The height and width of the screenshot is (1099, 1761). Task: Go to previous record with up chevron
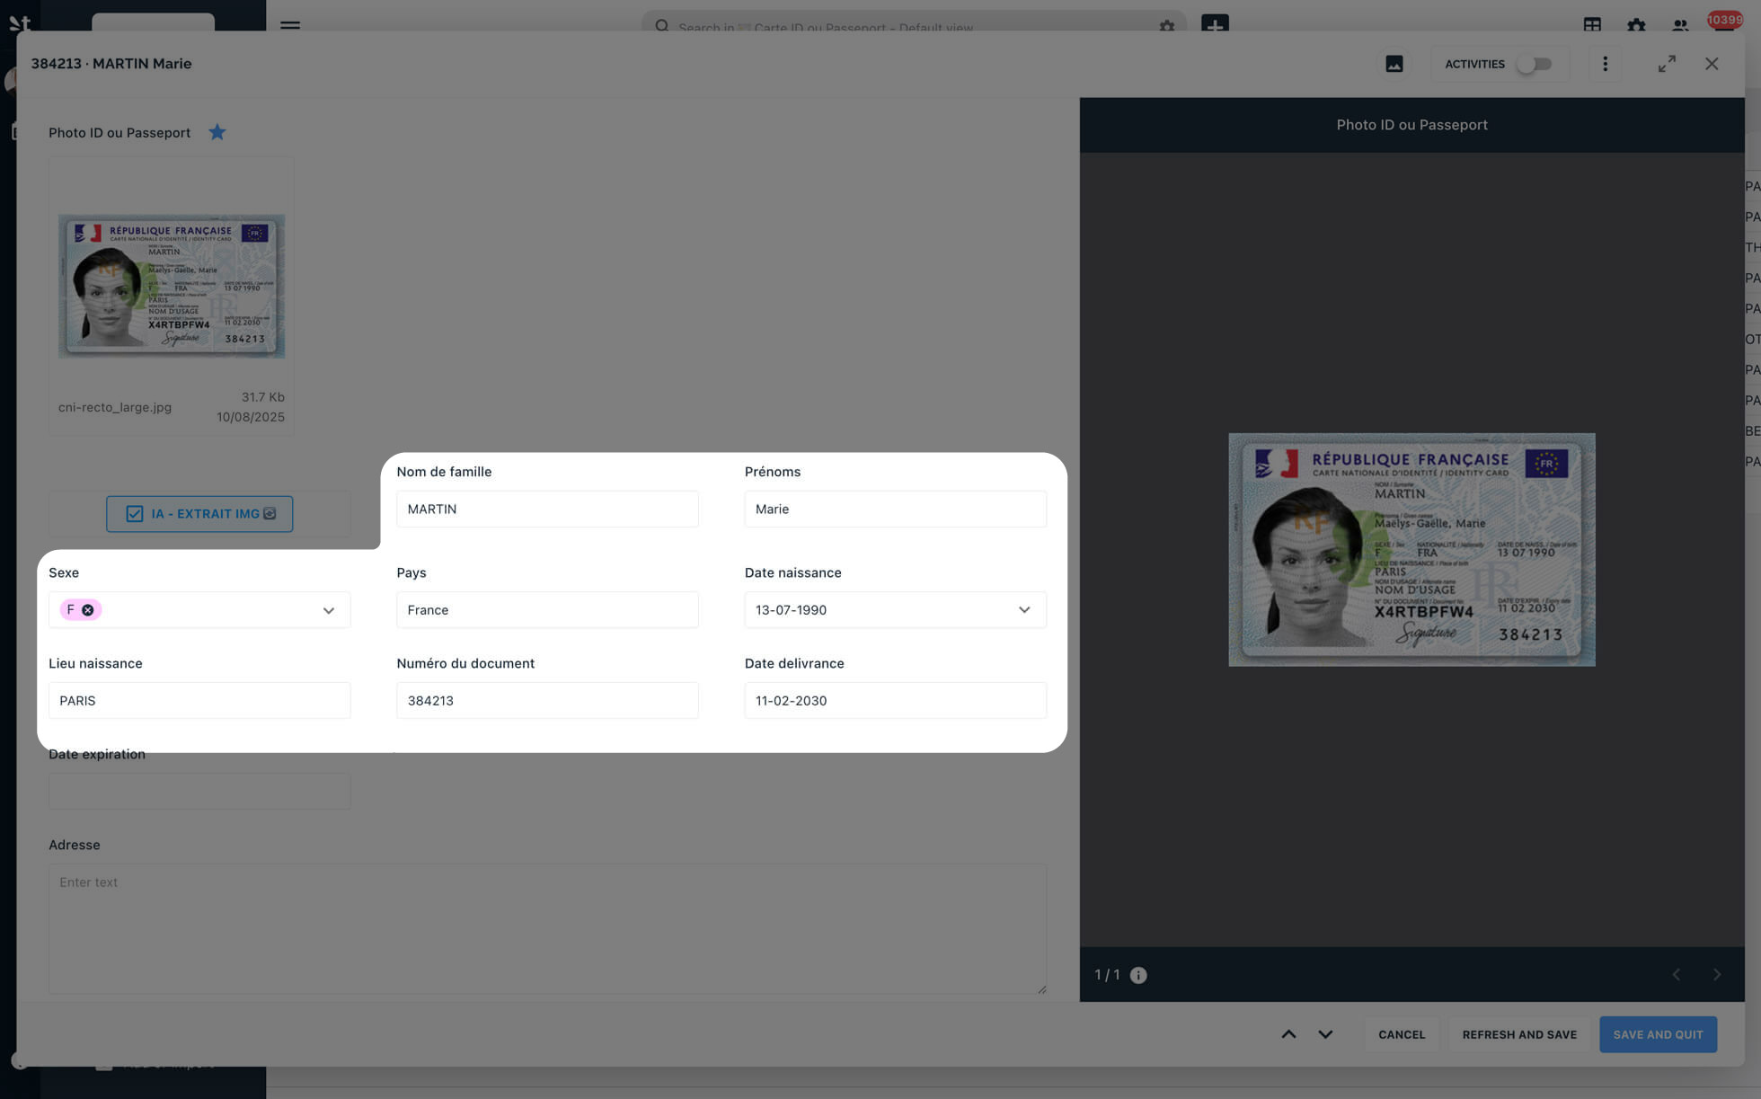[1288, 1034]
